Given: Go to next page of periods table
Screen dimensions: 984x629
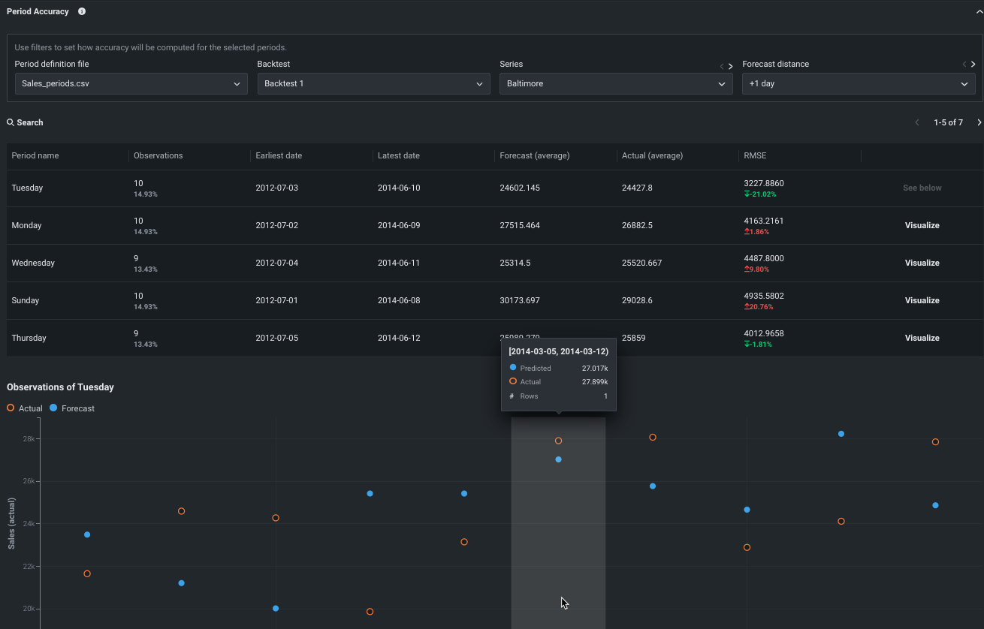Looking at the screenshot, I should 979,122.
